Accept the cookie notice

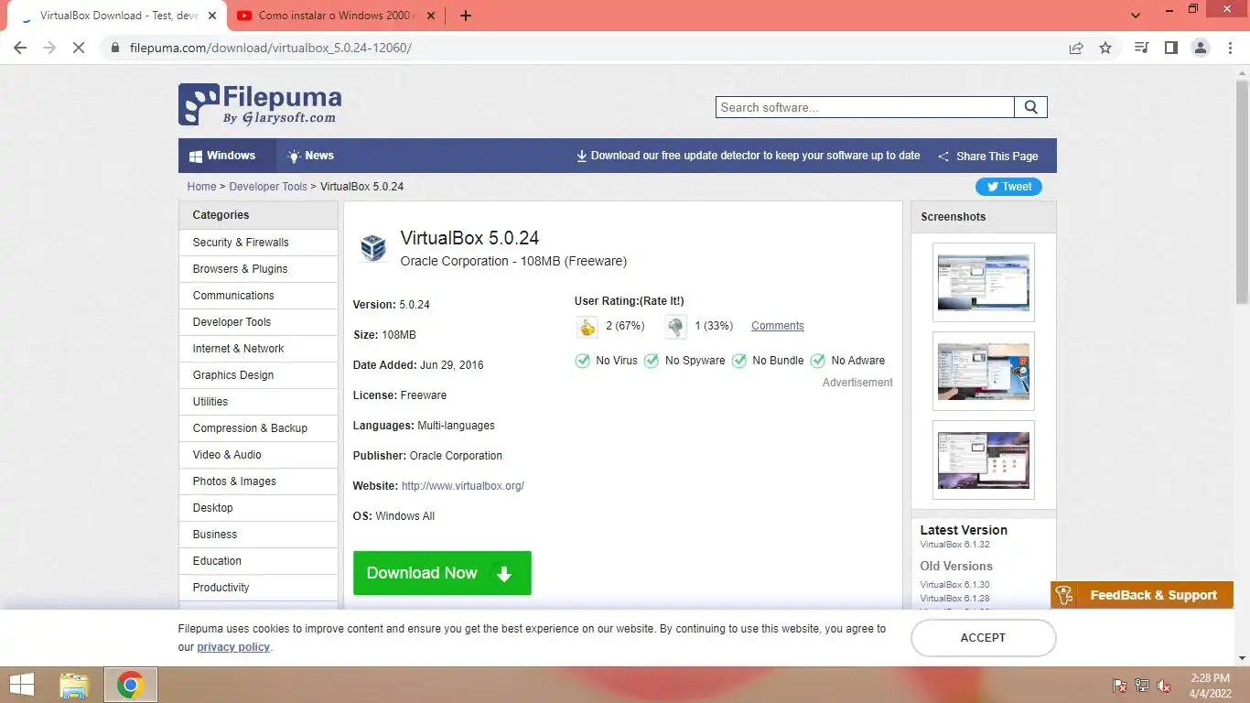click(x=983, y=638)
